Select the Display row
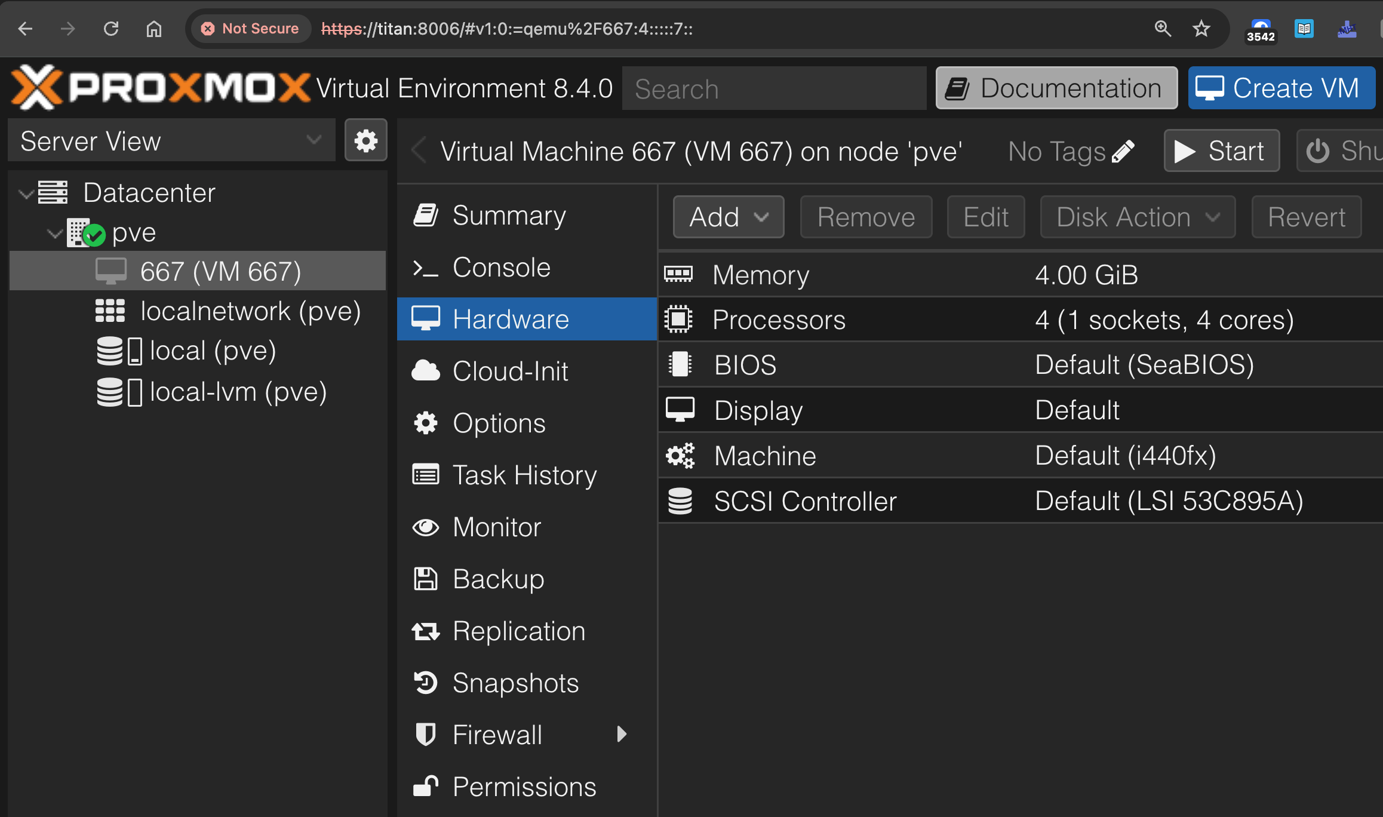This screenshot has width=1383, height=817. (1020, 410)
